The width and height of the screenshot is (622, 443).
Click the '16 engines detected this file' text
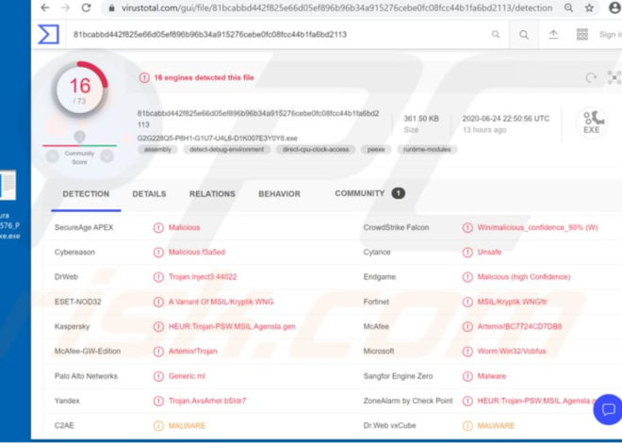pos(204,77)
